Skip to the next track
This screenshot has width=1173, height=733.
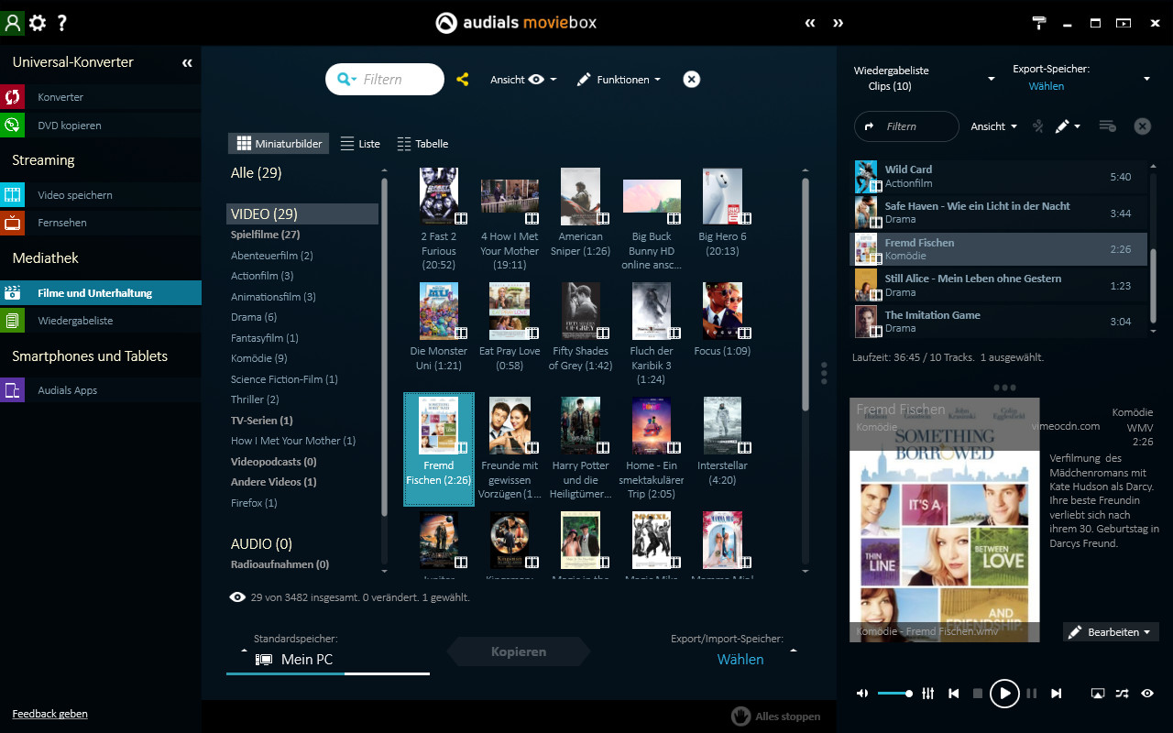pos(1056,694)
